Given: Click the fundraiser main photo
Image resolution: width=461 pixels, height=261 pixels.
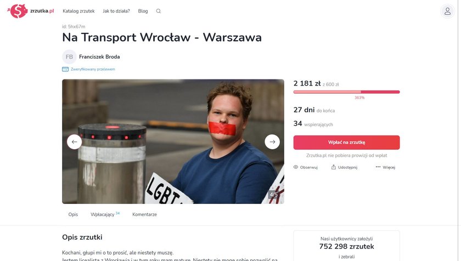Looking at the screenshot, I should point(173,141).
